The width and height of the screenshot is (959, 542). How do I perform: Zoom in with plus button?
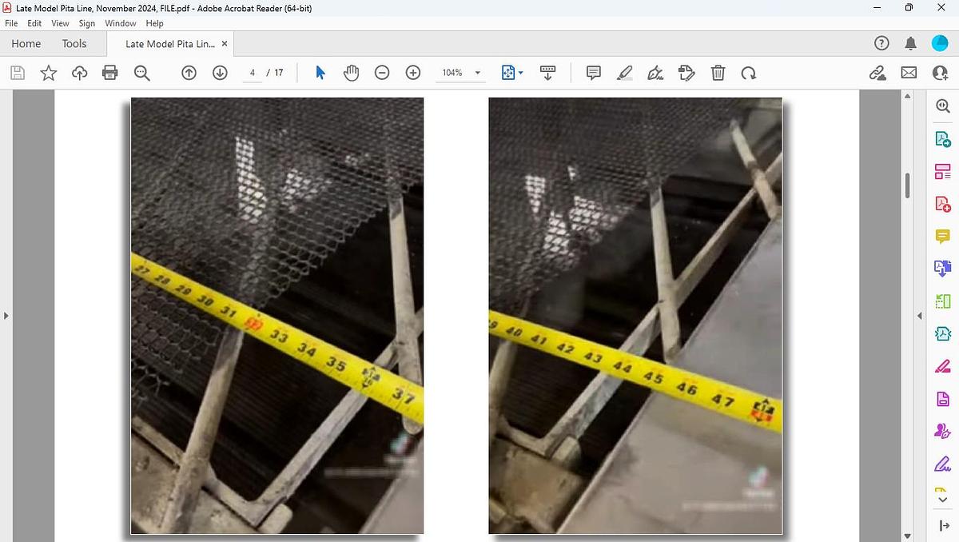coord(413,73)
